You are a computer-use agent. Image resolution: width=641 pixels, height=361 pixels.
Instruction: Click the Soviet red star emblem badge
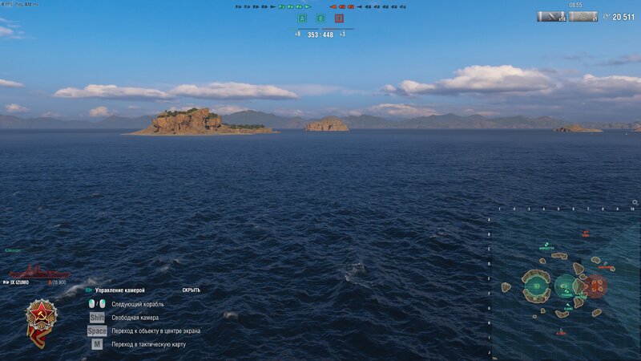coord(41,323)
